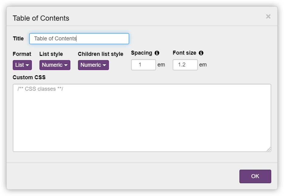Screen dimensions: 284x196
Task: Click the Custom CSS textarea resize handle
Action: click(x=269, y=149)
